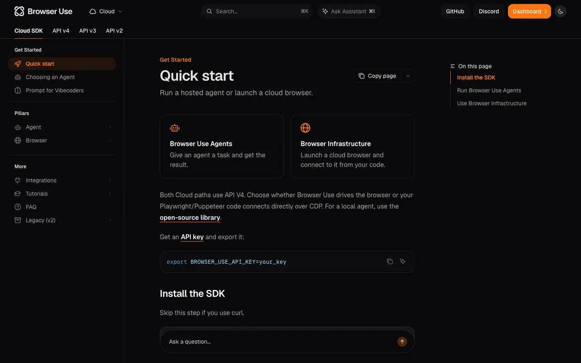Open the Browser Infrastructure card
The width and height of the screenshot is (581, 363).
point(352,146)
